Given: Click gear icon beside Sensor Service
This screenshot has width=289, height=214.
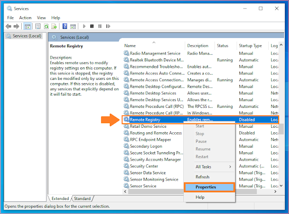Looking at the screenshot, I should 126,186.
